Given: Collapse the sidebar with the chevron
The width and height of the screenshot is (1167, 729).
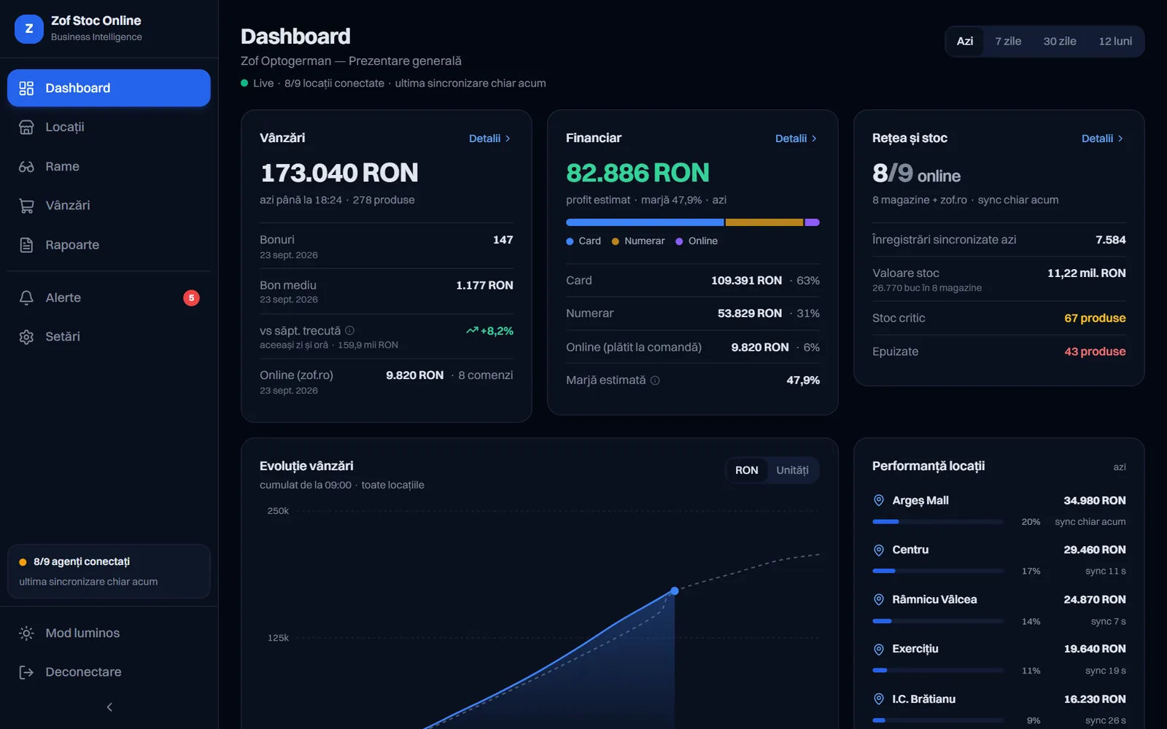Looking at the screenshot, I should [109, 707].
